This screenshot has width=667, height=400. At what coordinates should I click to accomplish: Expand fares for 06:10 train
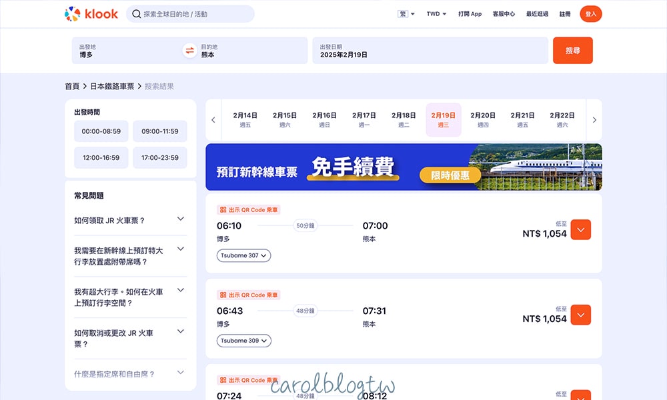pos(581,229)
